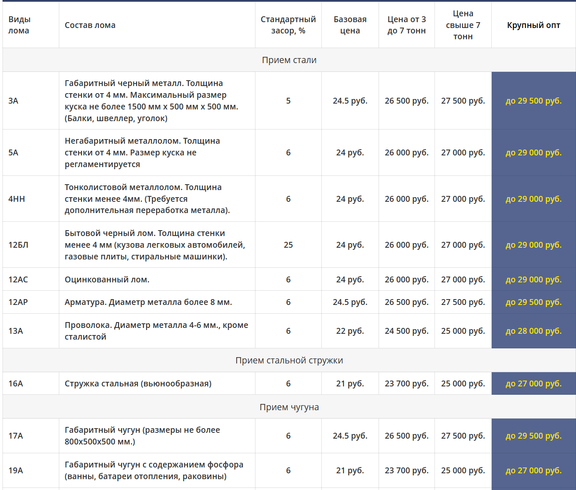
Task: Click the 'Цена свыше 7 тонн' header
Action: [x=463, y=25]
